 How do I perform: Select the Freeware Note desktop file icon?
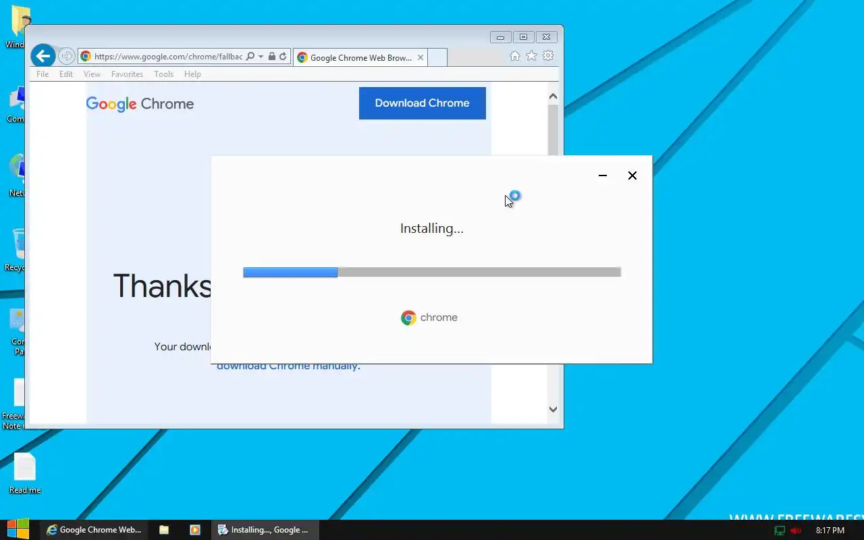[13, 404]
